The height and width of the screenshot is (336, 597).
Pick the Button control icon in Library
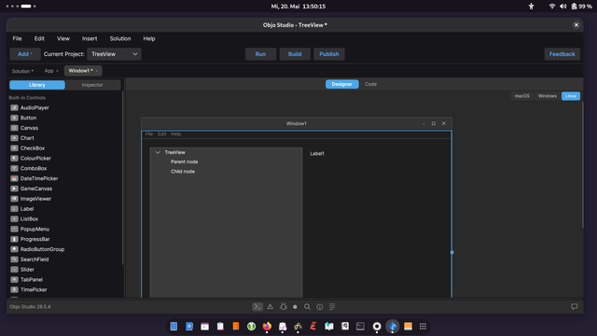(14, 119)
